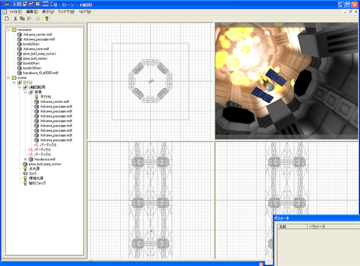Click cube icon of bomb24.eri
Viewport: 360px width, 266px height.
[x=20, y=44]
